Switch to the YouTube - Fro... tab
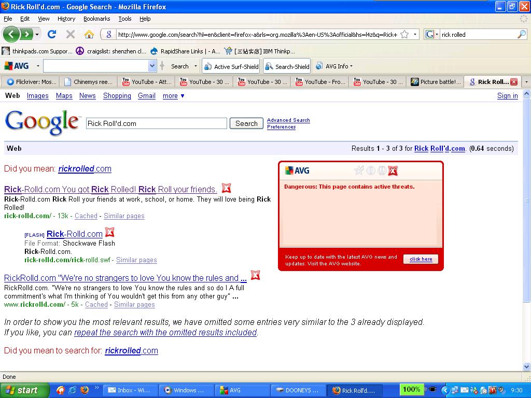The width and height of the screenshot is (531, 398). pyautogui.click(x=319, y=82)
